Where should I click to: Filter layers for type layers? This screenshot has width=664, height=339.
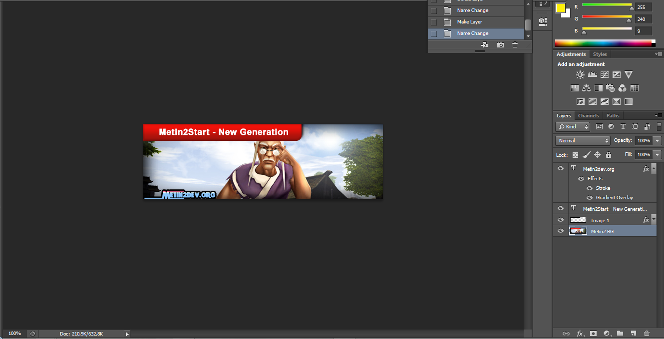[623, 127]
